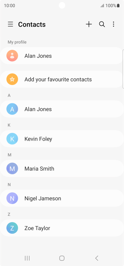This screenshot has height=266, width=124.
Task: Tap the back navigation arrow
Action: [x=96, y=258]
